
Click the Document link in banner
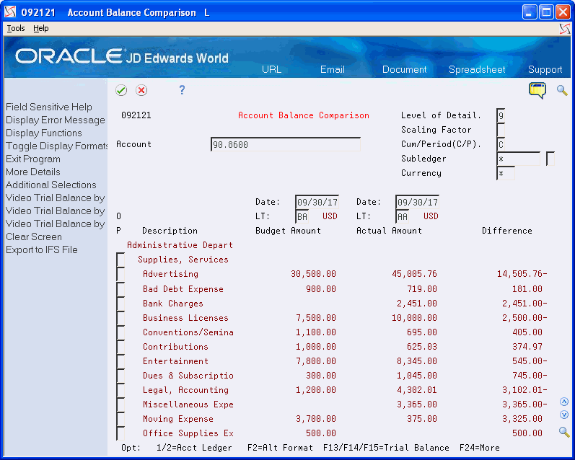point(405,70)
